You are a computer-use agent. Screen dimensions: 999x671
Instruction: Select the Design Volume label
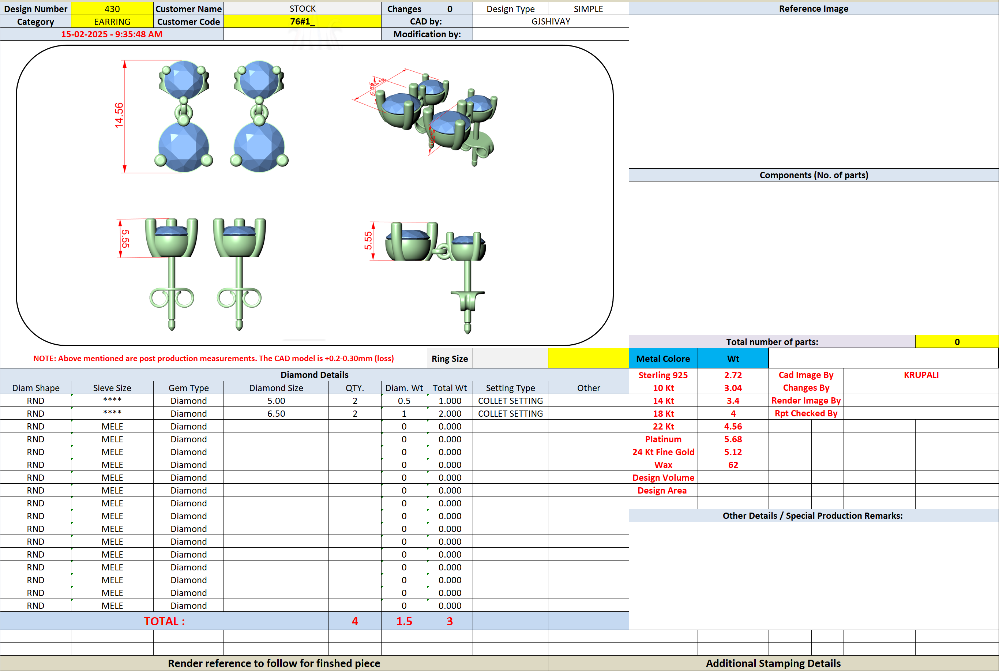(663, 477)
